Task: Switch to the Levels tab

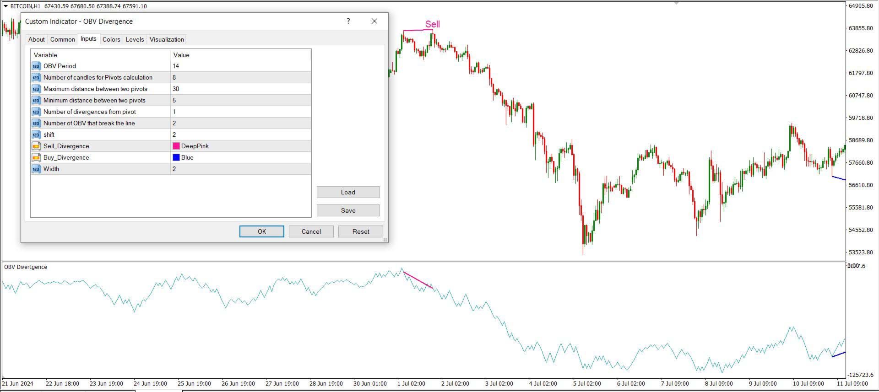Action: tap(135, 39)
